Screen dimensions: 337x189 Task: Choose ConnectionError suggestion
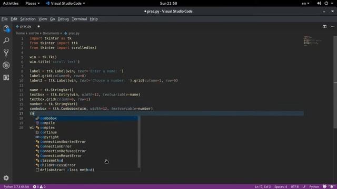[x=86, y=146]
